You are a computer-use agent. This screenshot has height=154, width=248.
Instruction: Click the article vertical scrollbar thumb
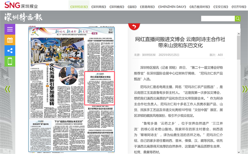[x=238, y=48]
